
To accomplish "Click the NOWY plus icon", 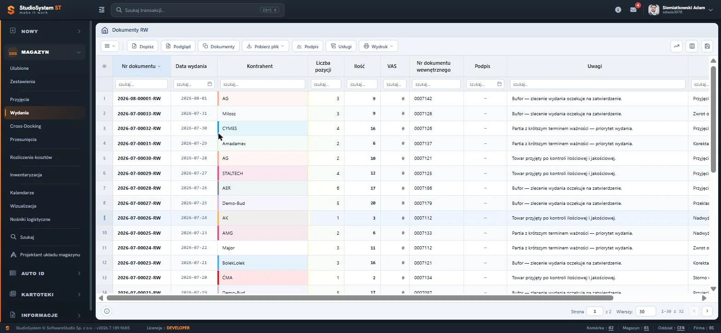I will coord(13,31).
